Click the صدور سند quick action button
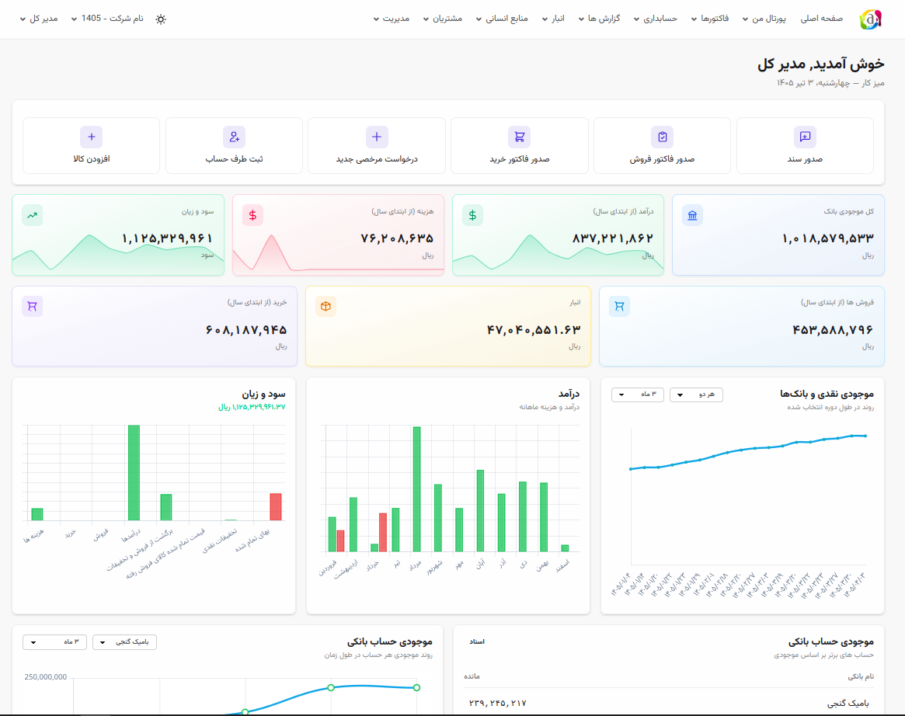 click(x=805, y=145)
